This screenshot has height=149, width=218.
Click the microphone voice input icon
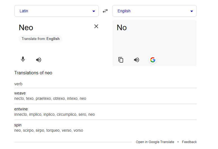pos(23,60)
